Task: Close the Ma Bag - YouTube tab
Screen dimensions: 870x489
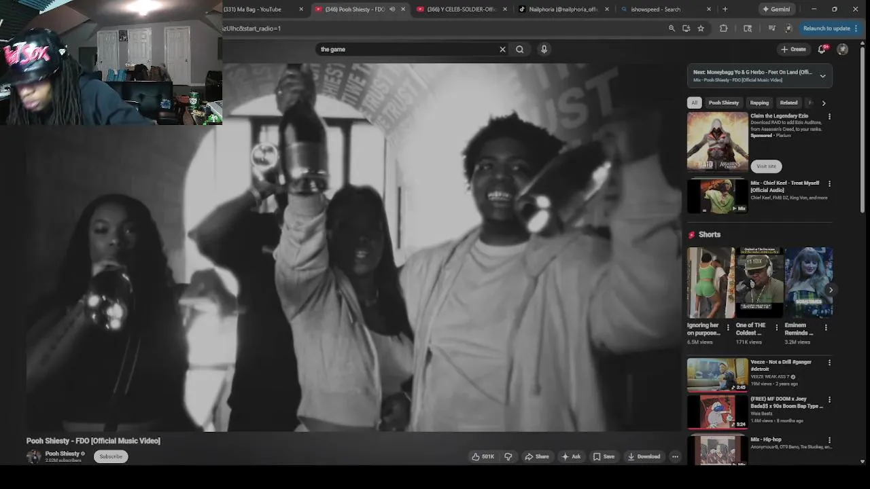Action: pyautogui.click(x=301, y=10)
